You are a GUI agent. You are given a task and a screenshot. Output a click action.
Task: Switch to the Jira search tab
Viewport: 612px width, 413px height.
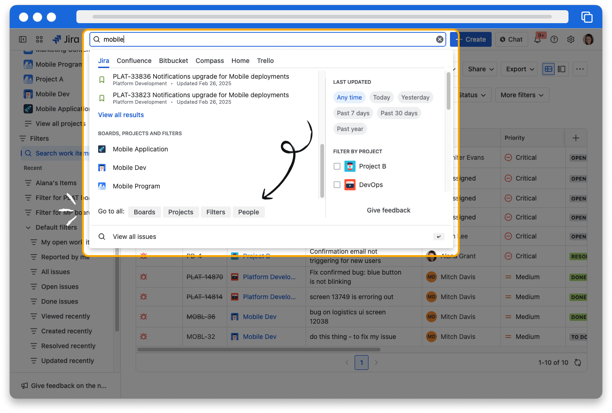tap(104, 61)
